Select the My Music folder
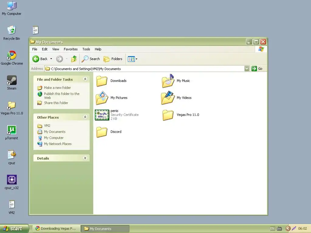The width and height of the screenshot is (311, 233). click(x=176, y=81)
